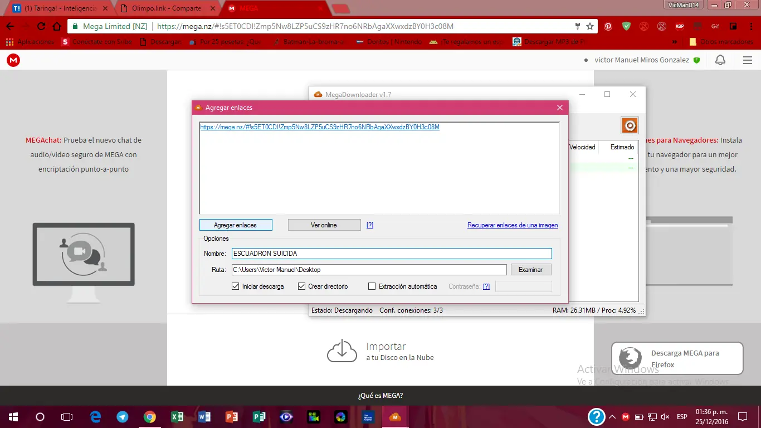This screenshot has width=761, height=428.
Task: Open Recuperar enlaces de una imagen link
Action: (513, 225)
